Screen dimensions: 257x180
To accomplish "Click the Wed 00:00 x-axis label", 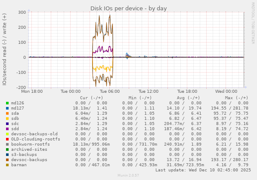I will [x=226, y=92].
